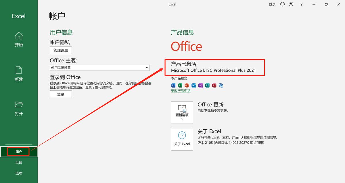Click the Access product icon
345x183 pixels.
coord(214,85)
